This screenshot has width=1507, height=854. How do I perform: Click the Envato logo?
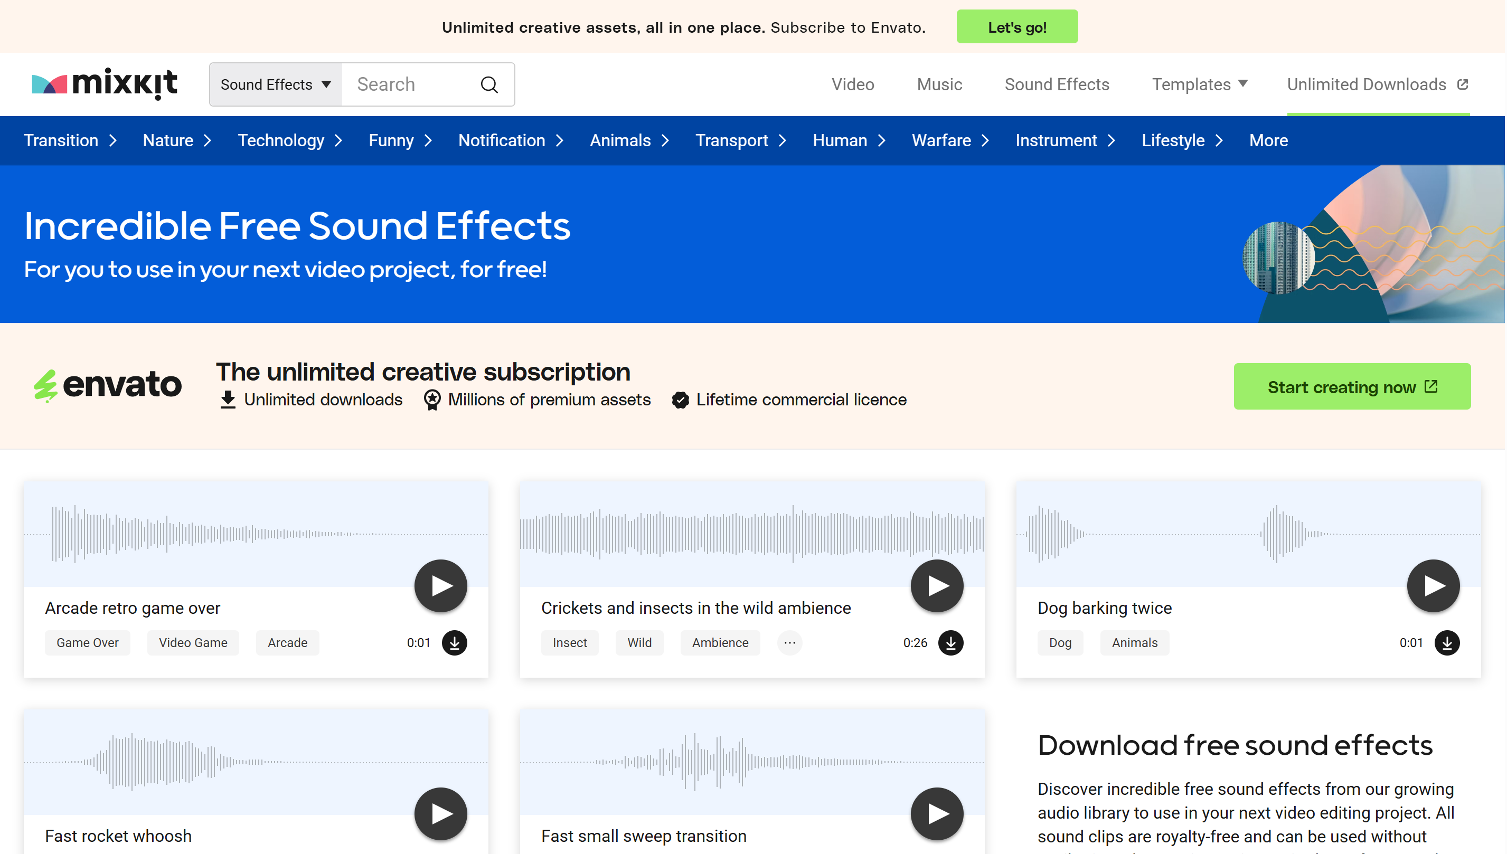tap(107, 385)
